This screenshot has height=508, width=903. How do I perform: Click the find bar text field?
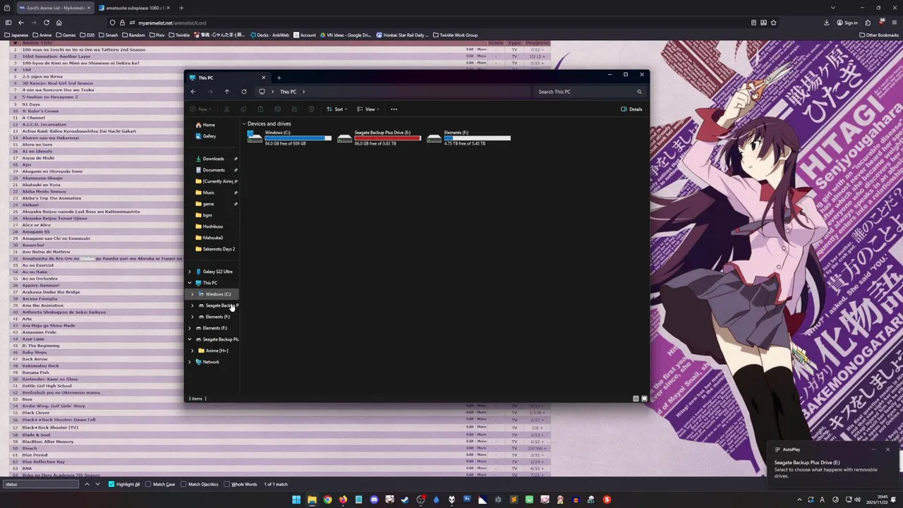[41, 484]
